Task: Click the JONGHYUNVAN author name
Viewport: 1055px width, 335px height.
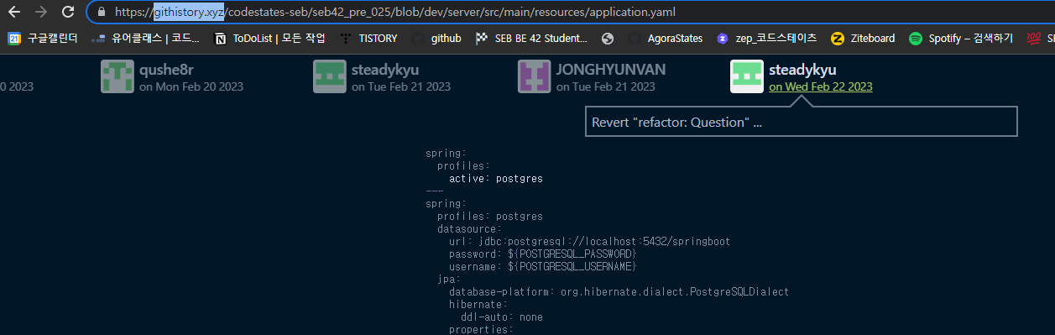Action: 610,70
